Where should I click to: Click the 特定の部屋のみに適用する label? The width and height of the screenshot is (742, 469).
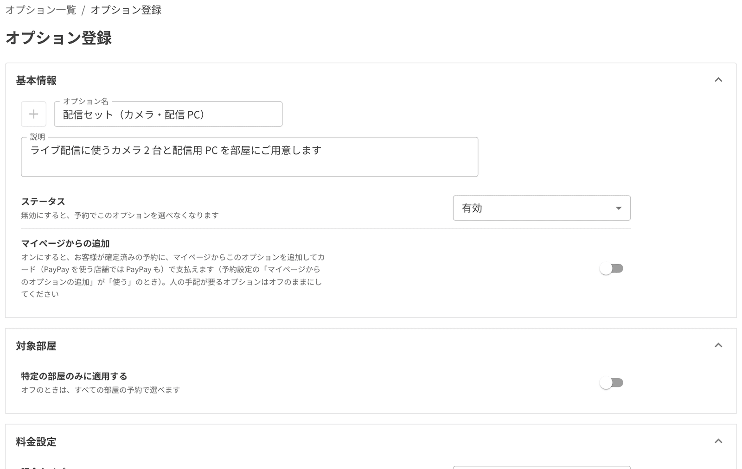pos(74,376)
